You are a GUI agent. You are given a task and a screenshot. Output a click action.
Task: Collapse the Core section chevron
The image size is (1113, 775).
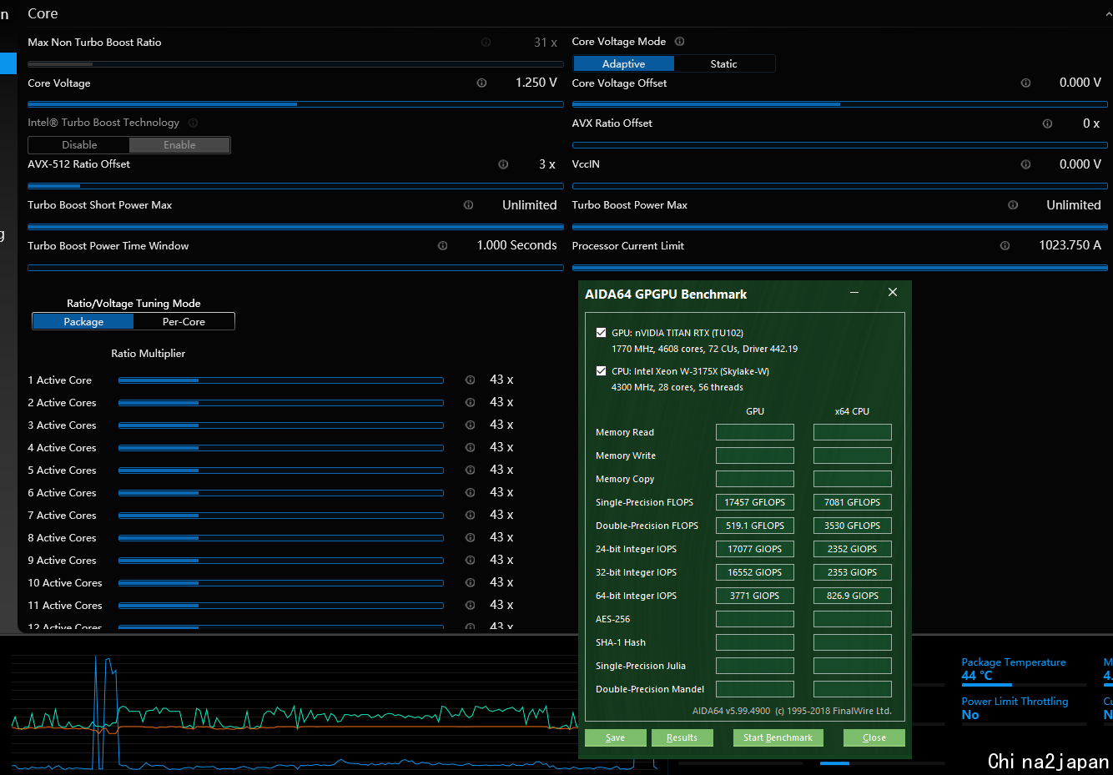pyautogui.click(x=1108, y=14)
